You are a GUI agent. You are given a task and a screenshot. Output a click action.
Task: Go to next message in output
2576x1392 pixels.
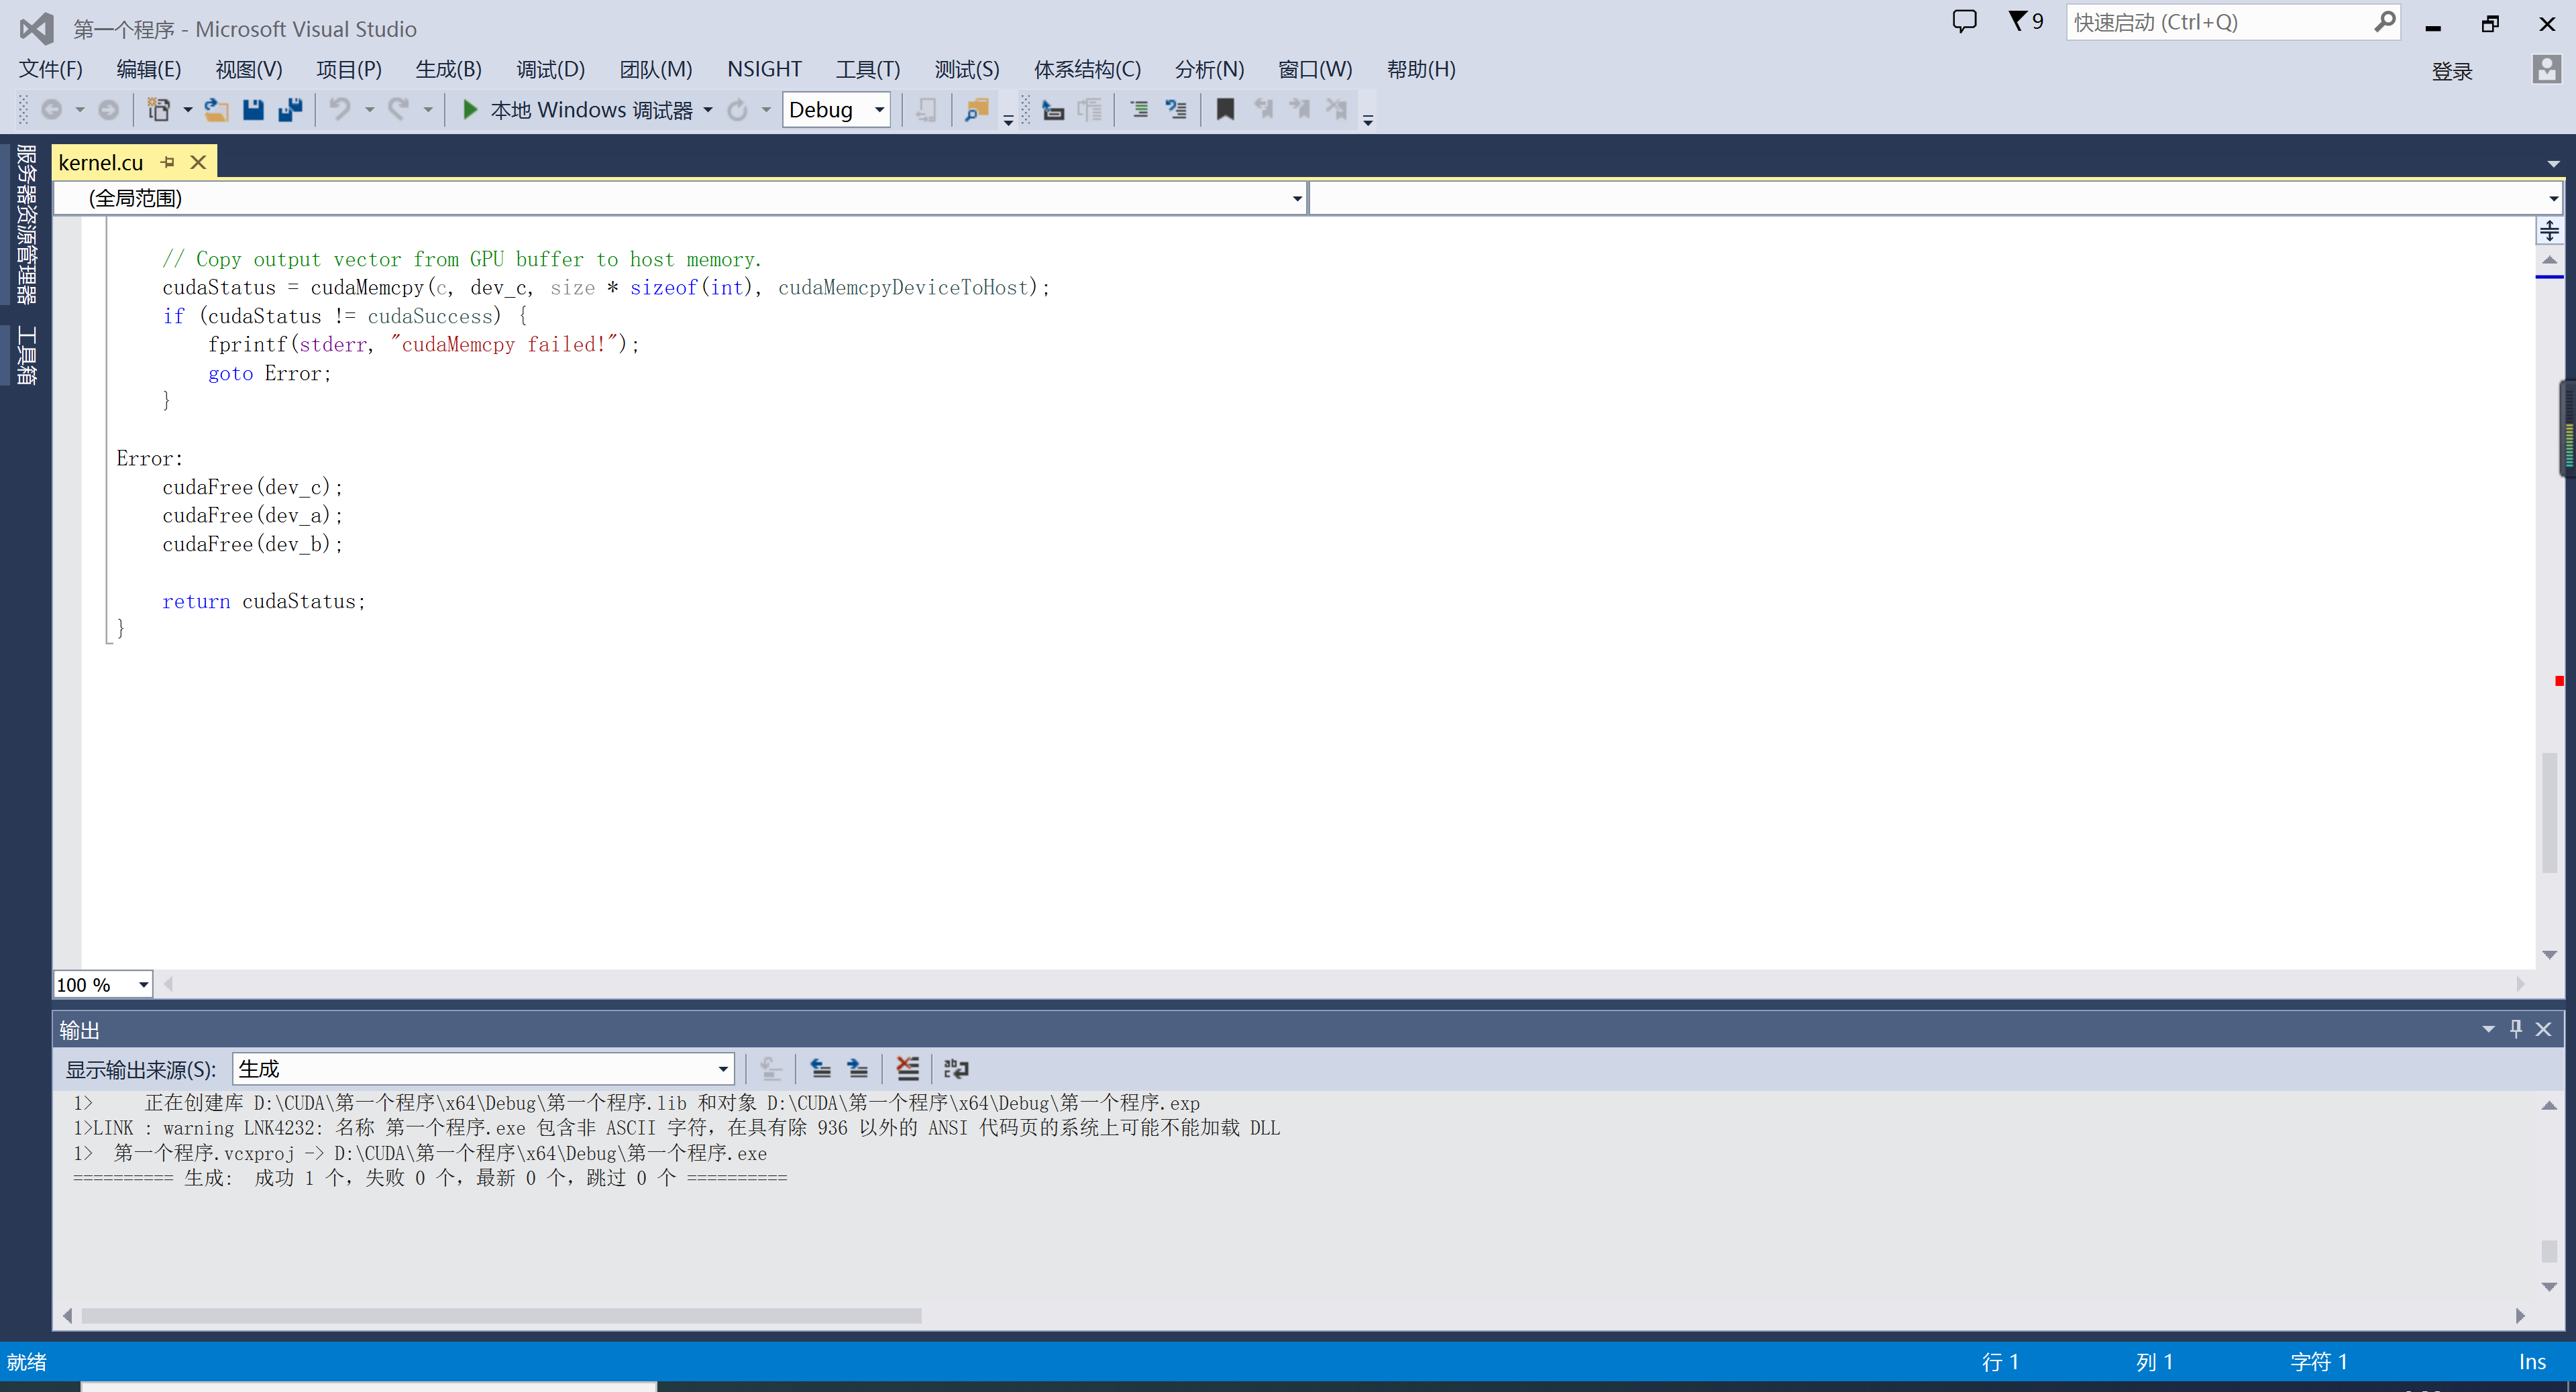857,1068
